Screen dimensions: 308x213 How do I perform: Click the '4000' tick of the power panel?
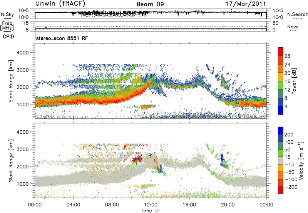(x=23, y=53)
